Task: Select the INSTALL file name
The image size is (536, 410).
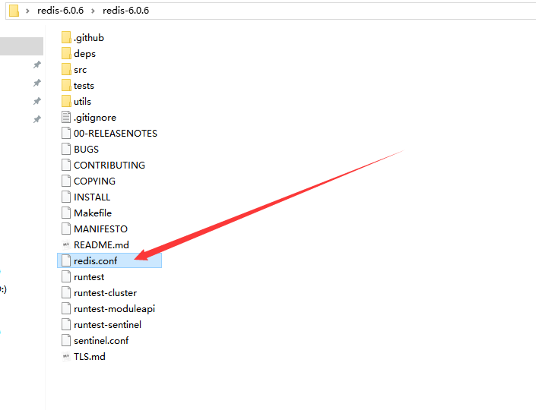Action: click(x=92, y=197)
